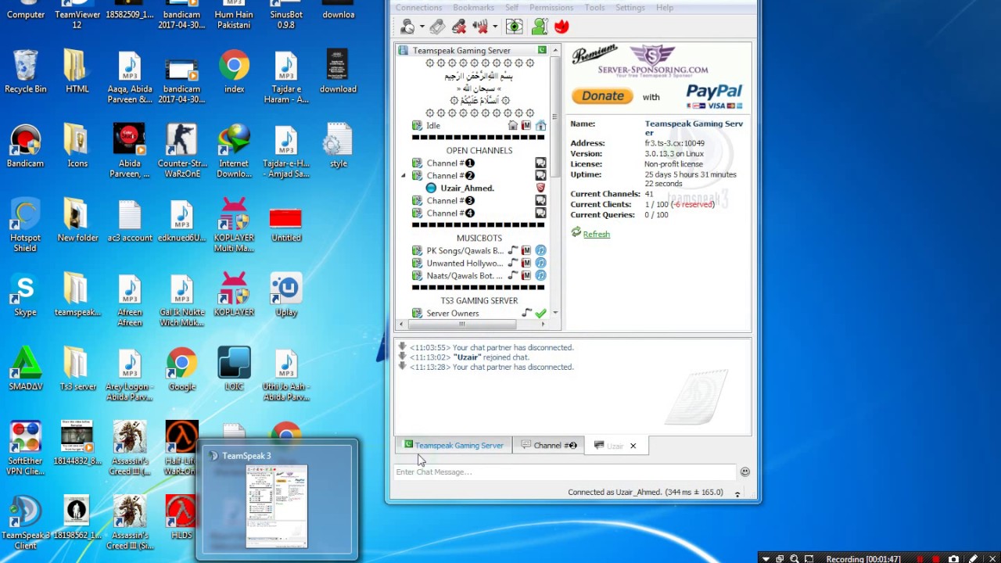Click the OPEN CHANNELS spacer heading

pyautogui.click(x=479, y=150)
